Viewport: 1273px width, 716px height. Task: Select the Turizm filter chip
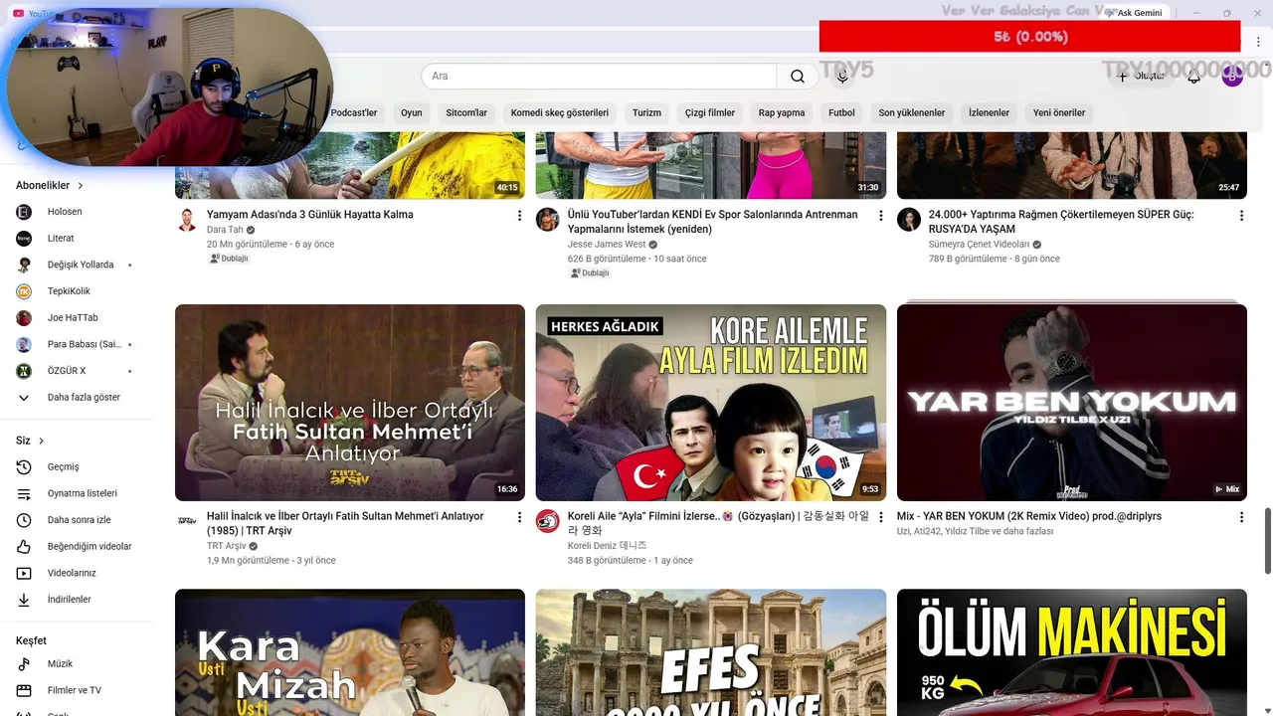tap(646, 112)
